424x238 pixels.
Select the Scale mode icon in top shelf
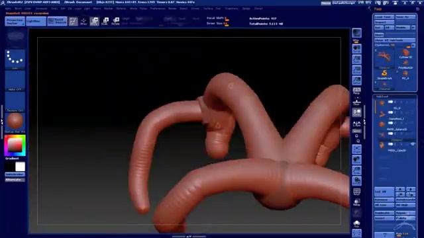(x=105, y=21)
